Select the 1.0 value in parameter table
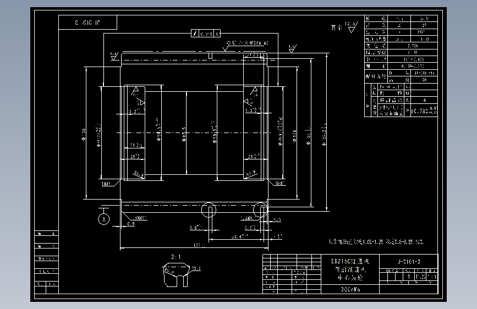This screenshot has width=477, height=309. [x=424, y=39]
